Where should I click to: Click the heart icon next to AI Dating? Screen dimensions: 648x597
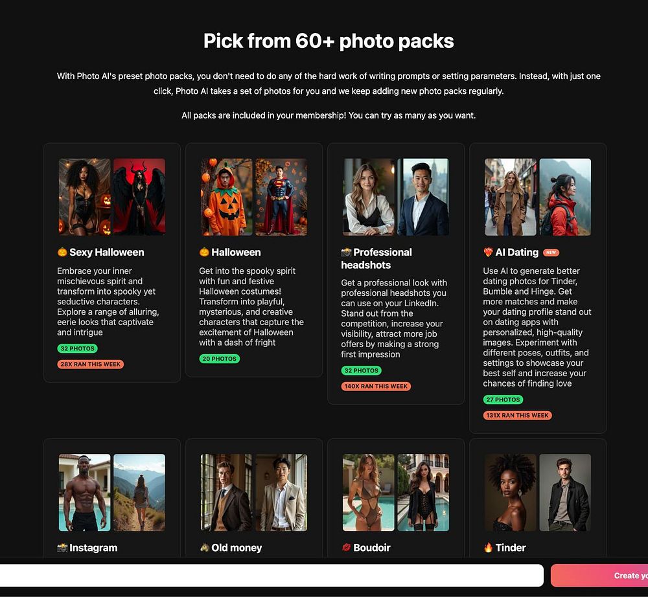[x=488, y=253]
